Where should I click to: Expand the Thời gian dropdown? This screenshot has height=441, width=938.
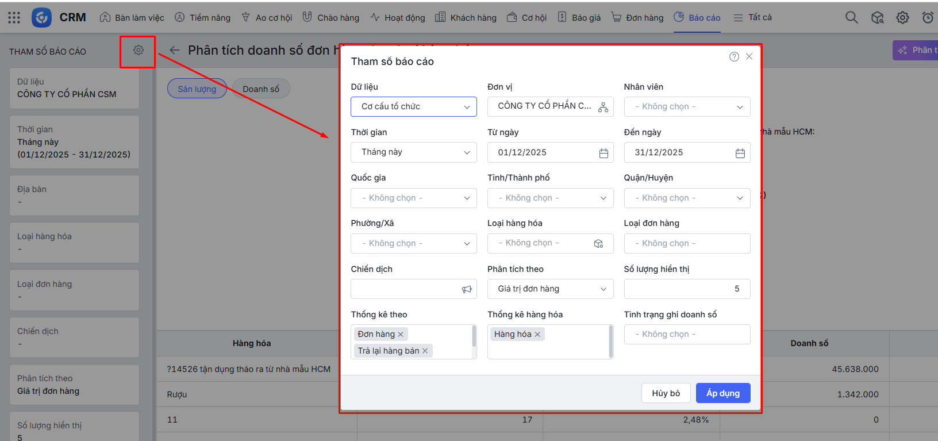(413, 152)
